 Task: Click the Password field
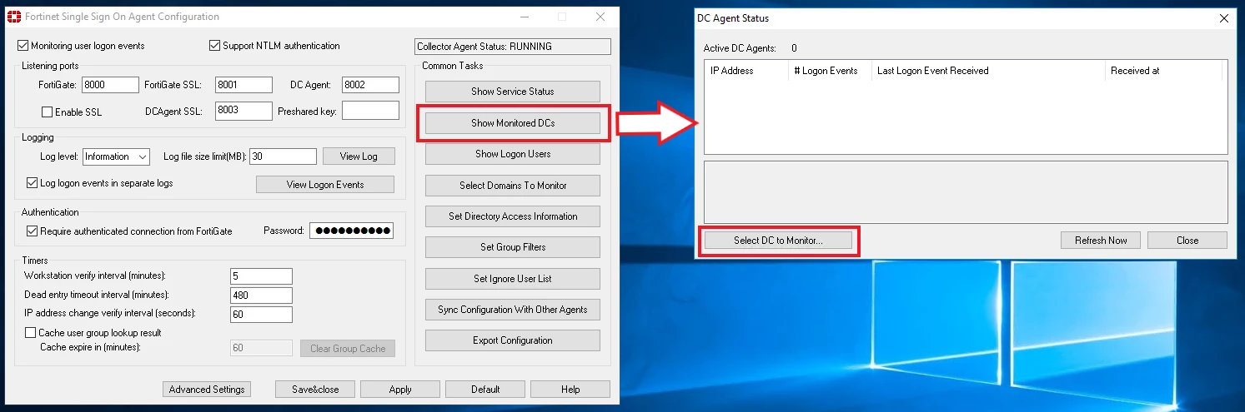pyautogui.click(x=351, y=231)
